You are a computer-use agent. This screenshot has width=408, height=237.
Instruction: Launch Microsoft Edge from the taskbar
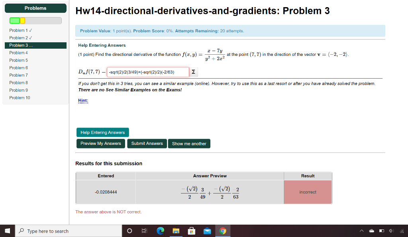click(x=160, y=231)
